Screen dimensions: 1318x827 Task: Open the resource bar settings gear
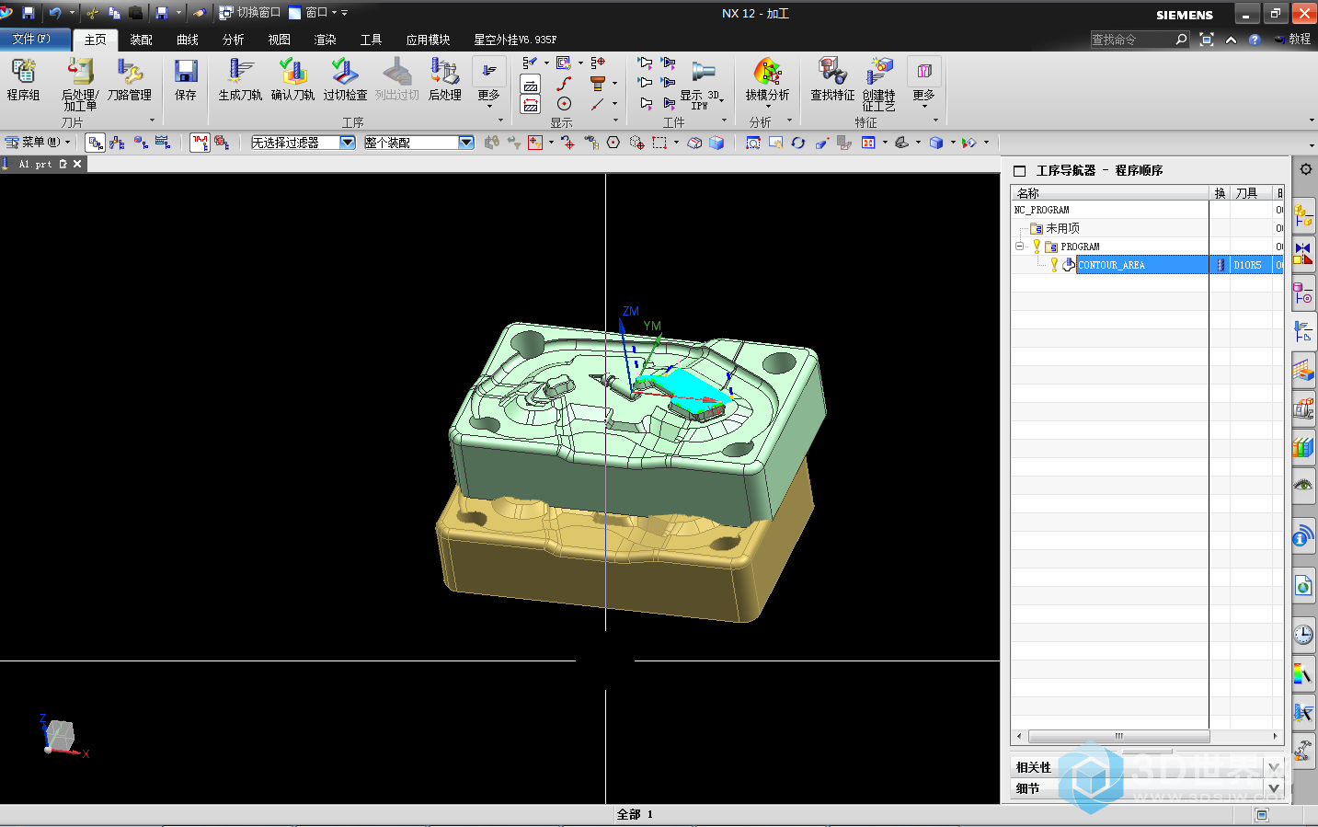pyautogui.click(x=1305, y=169)
